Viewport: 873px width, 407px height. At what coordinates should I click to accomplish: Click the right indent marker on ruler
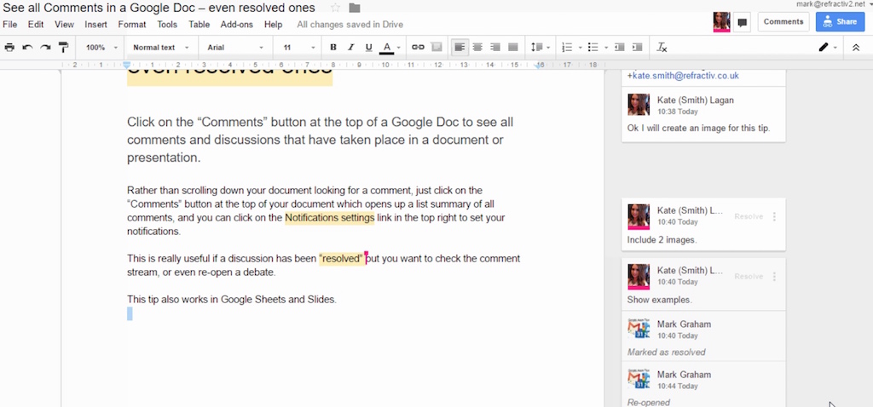click(x=539, y=65)
